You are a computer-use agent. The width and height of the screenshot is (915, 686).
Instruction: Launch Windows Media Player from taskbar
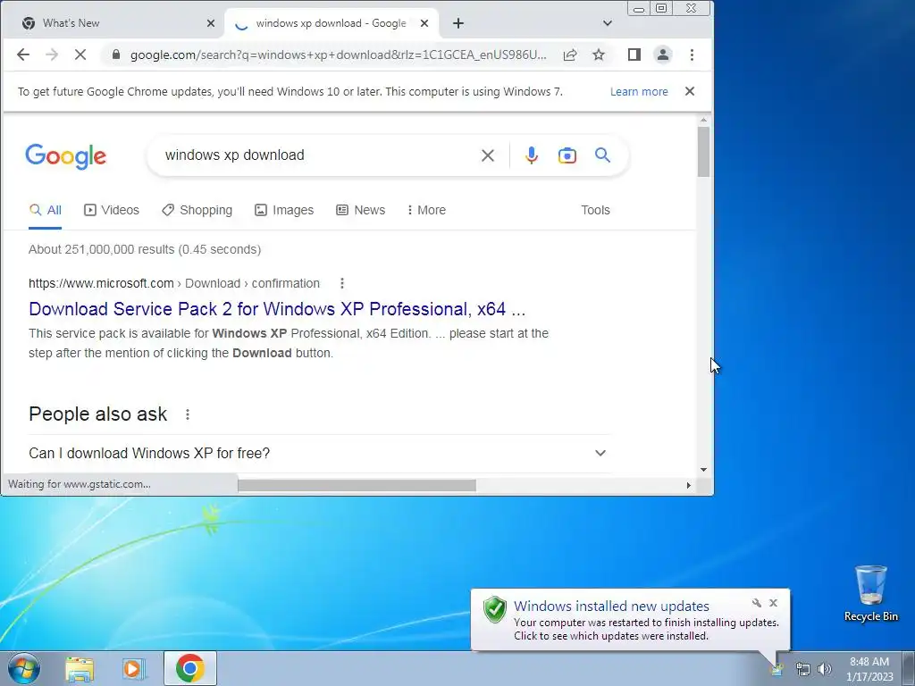coord(133,668)
